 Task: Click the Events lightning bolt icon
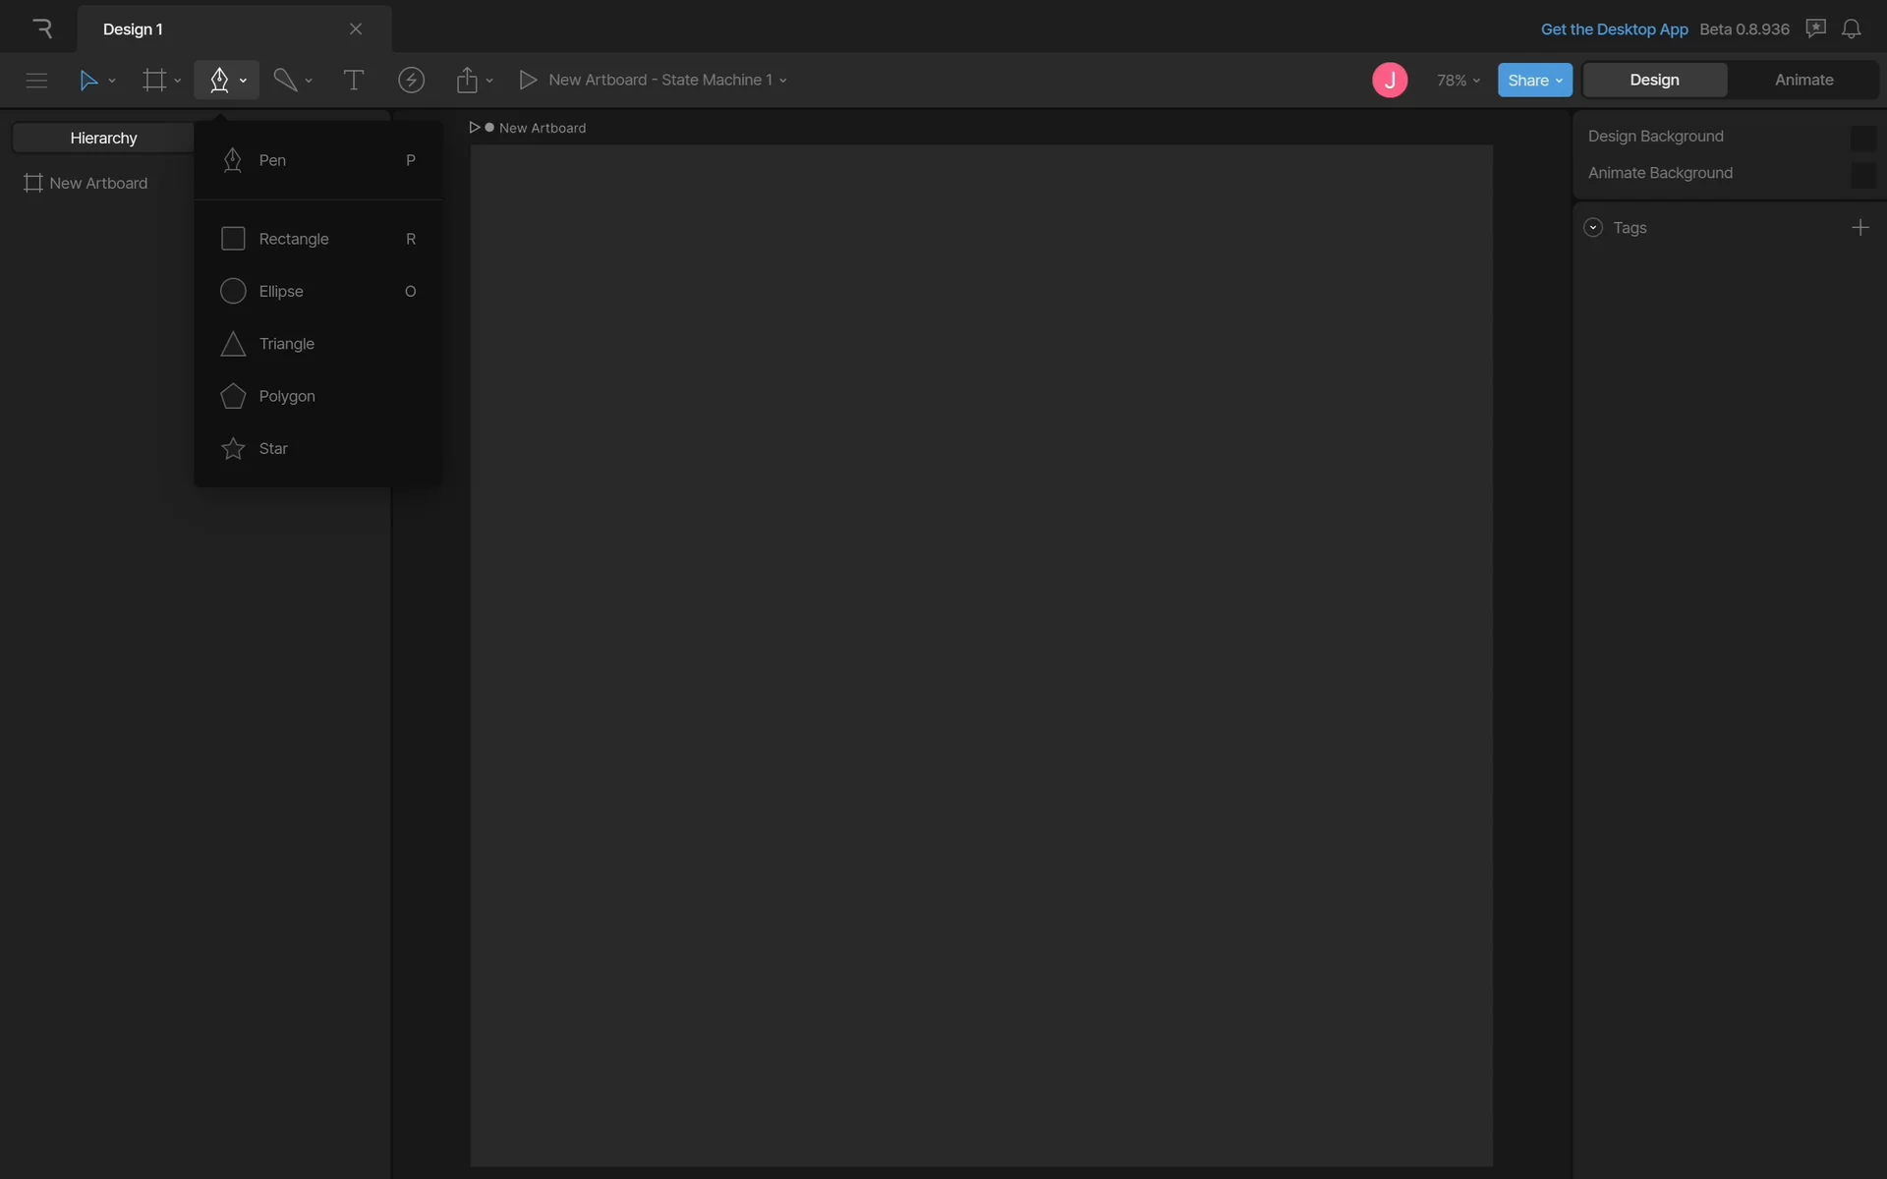pos(411,80)
